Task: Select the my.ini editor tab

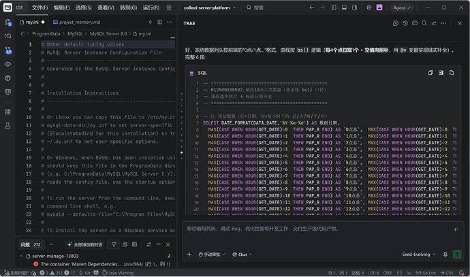Action: [32, 22]
